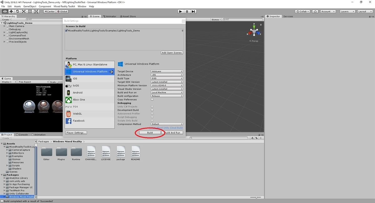375x203 pixels.
Task: Open the Target Device dropdown
Action: click(167, 72)
